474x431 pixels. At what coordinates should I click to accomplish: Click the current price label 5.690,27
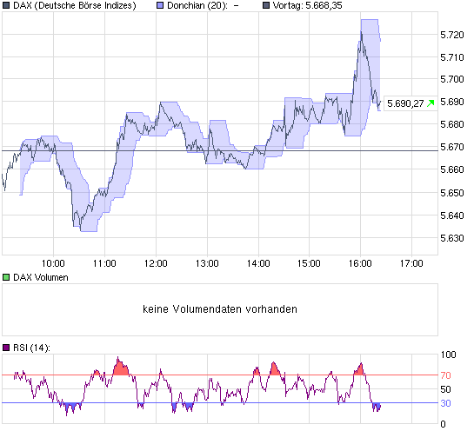click(405, 103)
